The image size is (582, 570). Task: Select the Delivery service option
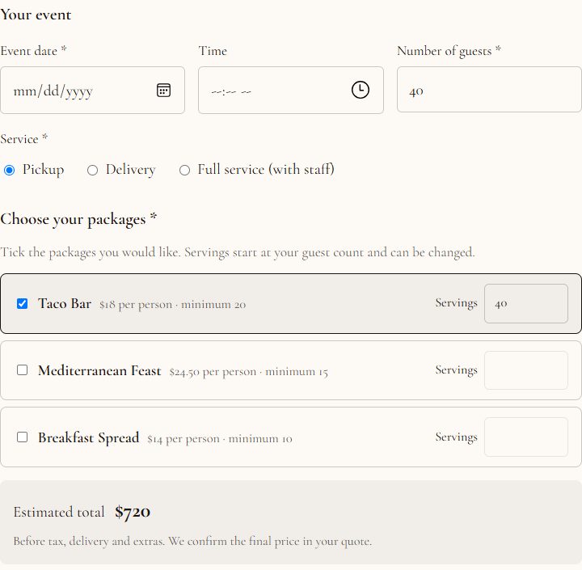pos(92,170)
